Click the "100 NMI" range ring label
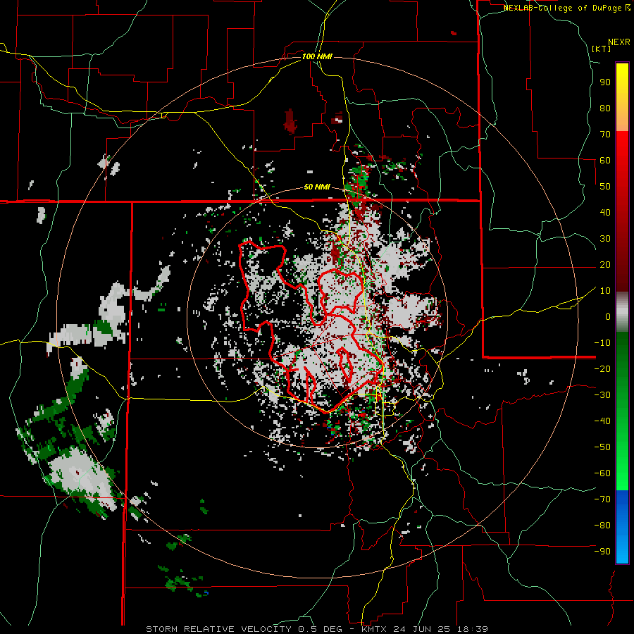634x634 pixels. 317,56
